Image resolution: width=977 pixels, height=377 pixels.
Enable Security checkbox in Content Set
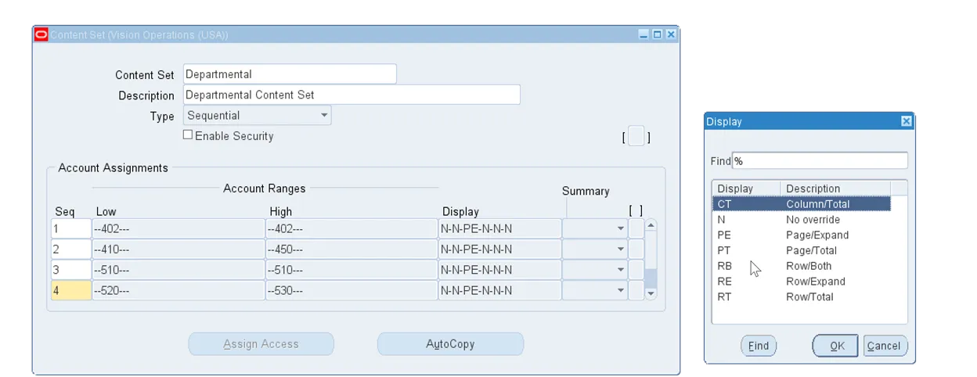[188, 135]
